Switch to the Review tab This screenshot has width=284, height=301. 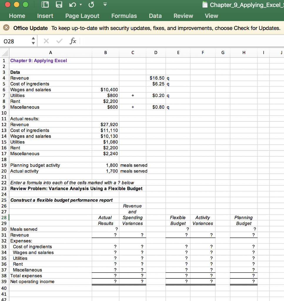[183, 16]
